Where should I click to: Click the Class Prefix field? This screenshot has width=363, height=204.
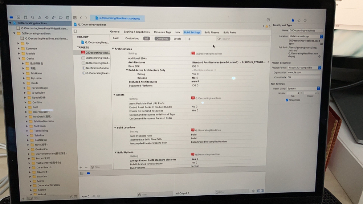[x=304, y=77]
